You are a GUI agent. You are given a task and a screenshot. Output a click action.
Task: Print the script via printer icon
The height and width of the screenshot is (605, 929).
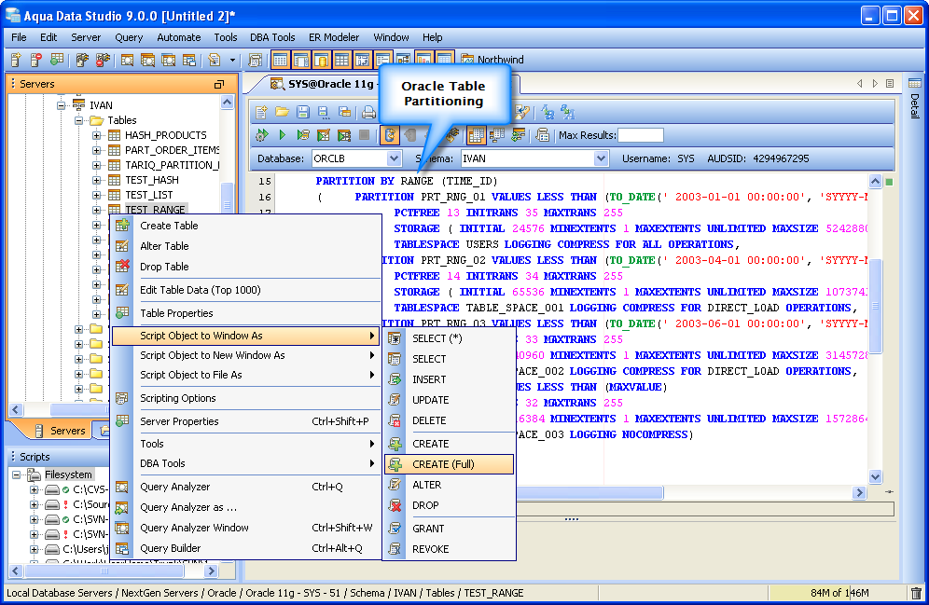pos(368,112)
